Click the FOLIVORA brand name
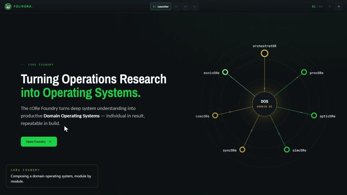Viewport: 347px width, 195px height. [x=23, y=6]
